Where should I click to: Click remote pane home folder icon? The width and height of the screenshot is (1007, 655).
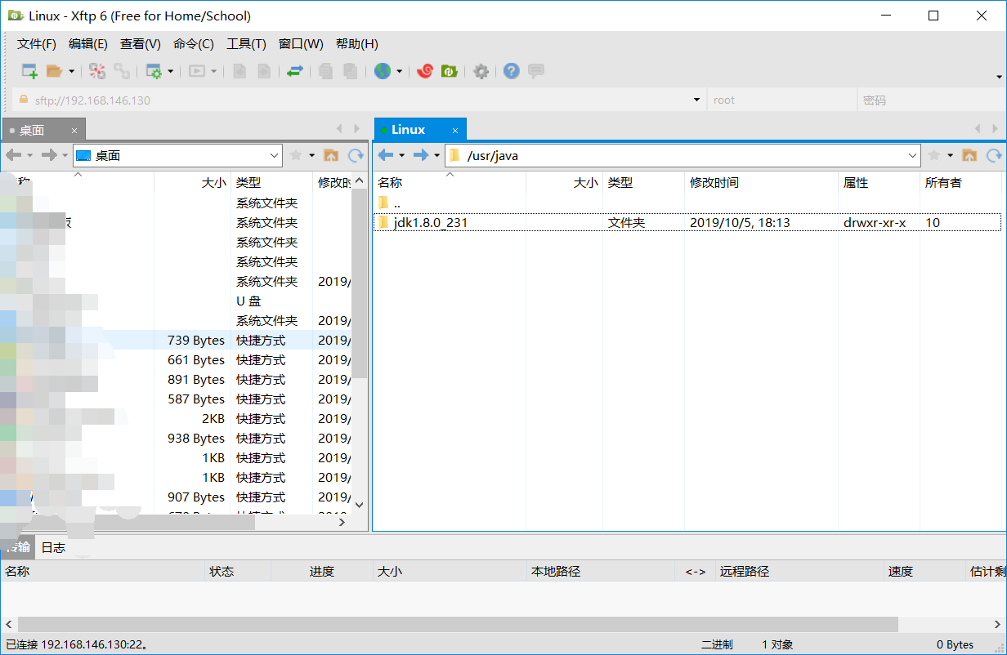[969, 155]
